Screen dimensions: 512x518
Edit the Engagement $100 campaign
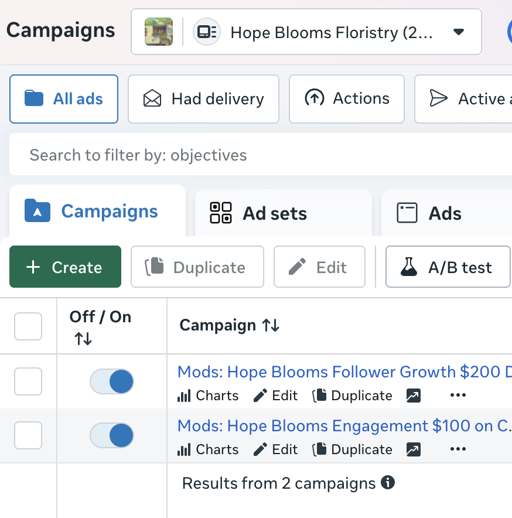click(275, 449)
